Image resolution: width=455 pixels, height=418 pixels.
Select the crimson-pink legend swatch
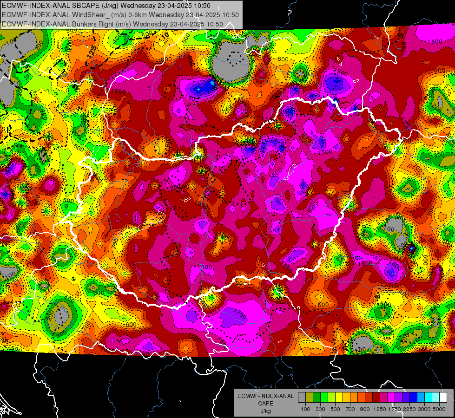(383, 397)
